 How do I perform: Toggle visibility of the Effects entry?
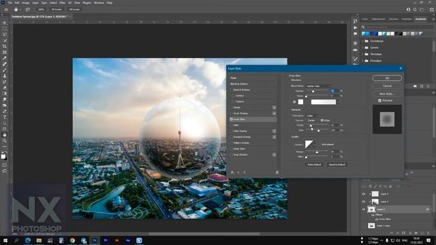pyautogui.click(x=373, y=215)
